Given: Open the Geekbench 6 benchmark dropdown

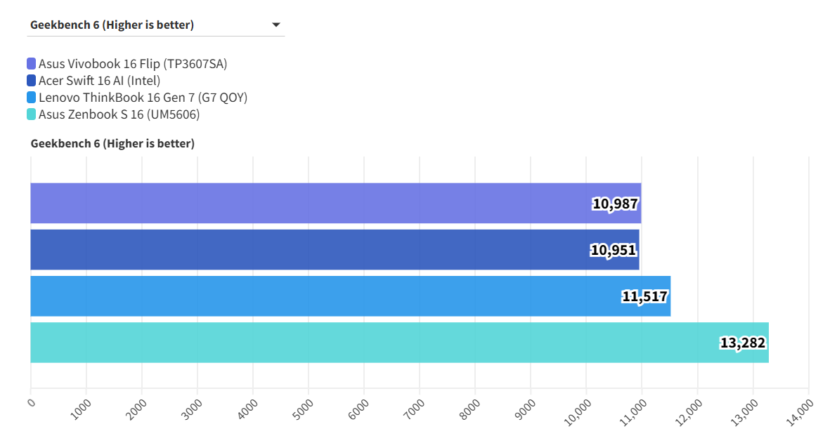Looking at the screenshot, I should coord(155,25).
